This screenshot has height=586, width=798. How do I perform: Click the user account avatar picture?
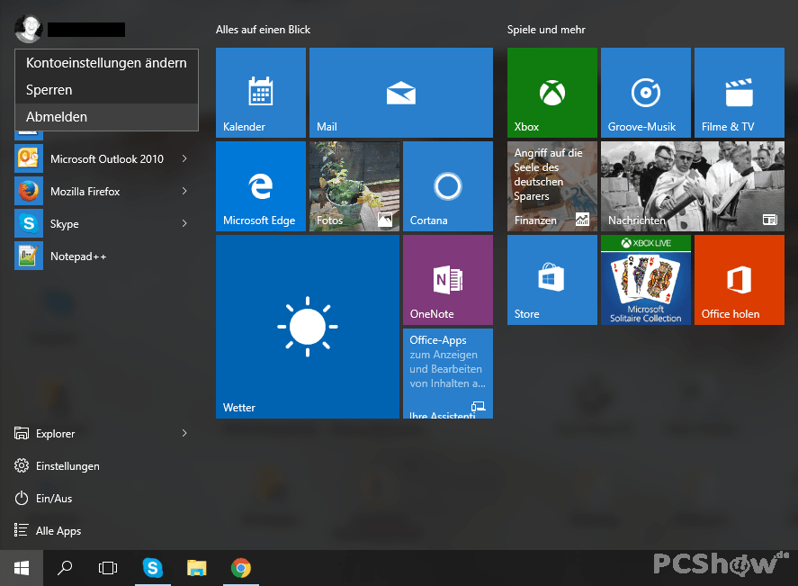point(29,29)
